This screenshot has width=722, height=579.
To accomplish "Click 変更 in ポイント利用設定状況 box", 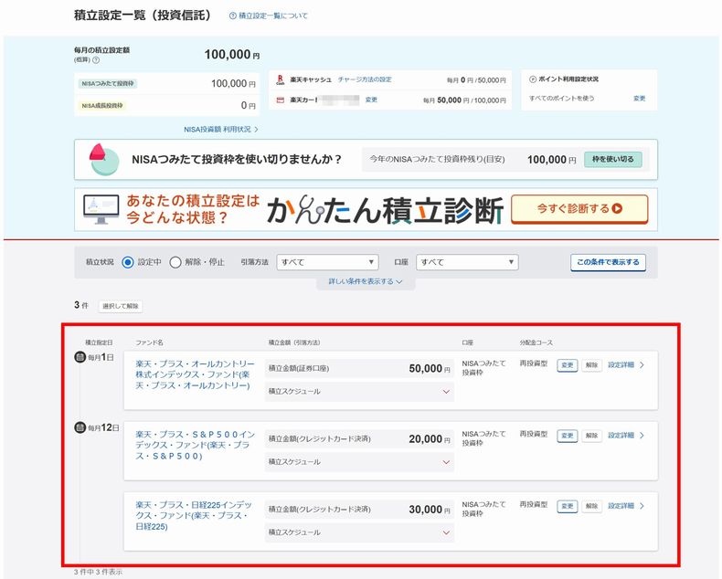I will point(639,99).
